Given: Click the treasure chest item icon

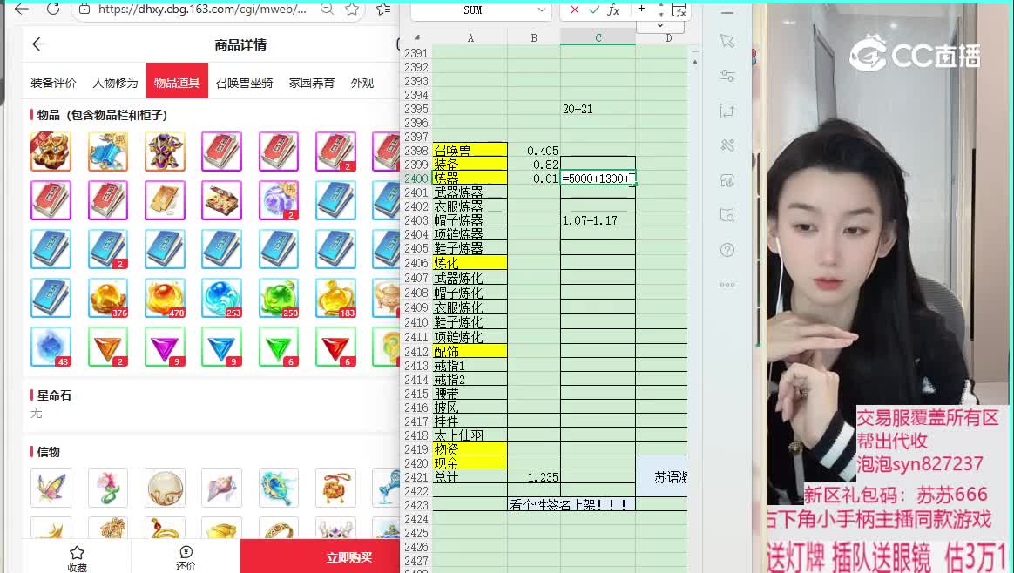Looking at the screenshot, I should point(222,200).
